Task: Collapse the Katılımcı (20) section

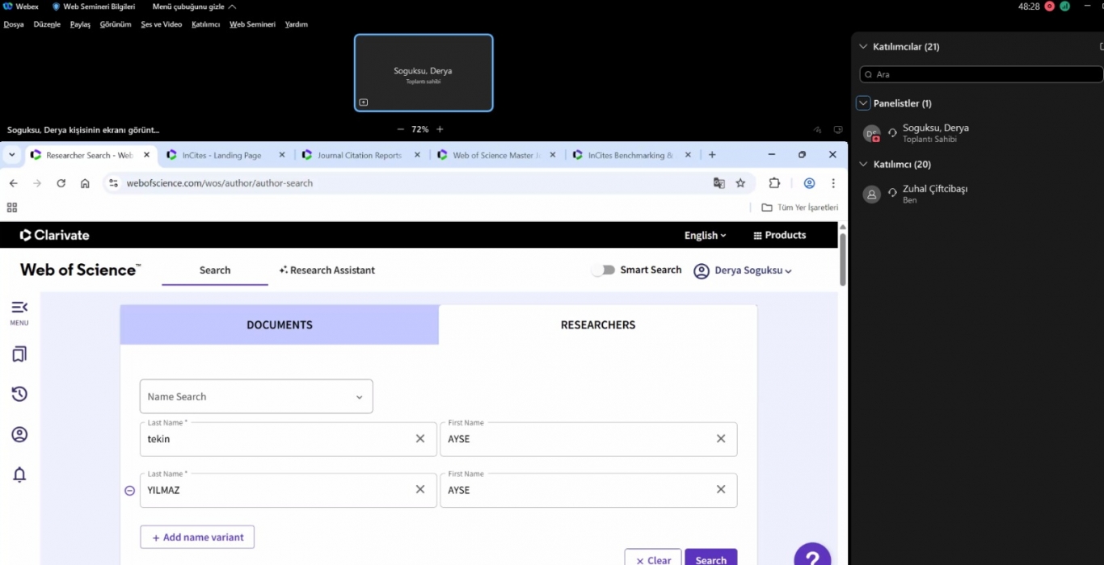Action: [x=862, y=164]
